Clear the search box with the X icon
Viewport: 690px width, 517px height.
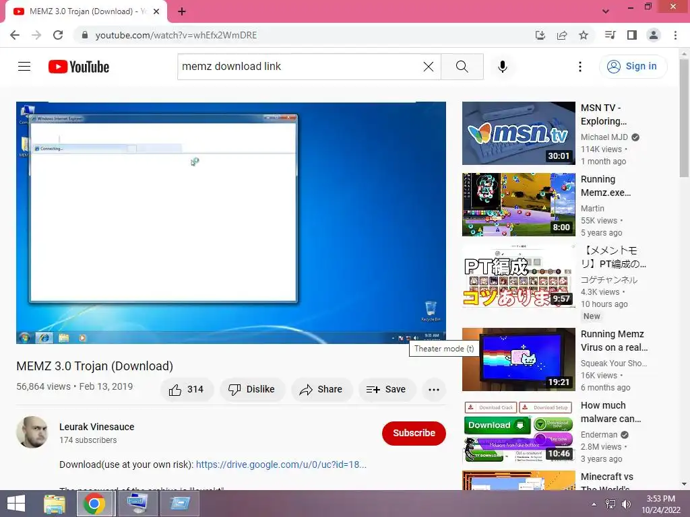click(428, 67)
